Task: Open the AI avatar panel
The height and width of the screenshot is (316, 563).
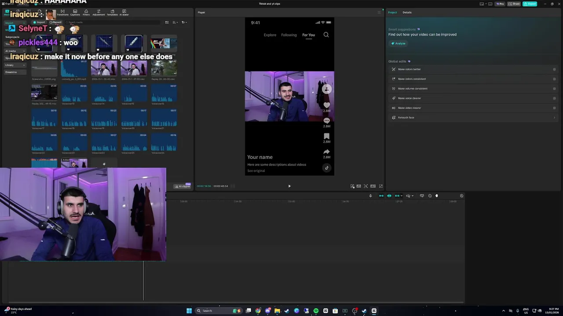Action: (x=124, y=13)
